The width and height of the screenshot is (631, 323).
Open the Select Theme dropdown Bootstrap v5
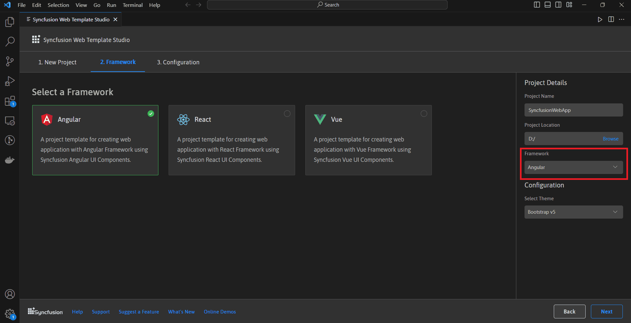pyautogui.click(x=573, y=212)
